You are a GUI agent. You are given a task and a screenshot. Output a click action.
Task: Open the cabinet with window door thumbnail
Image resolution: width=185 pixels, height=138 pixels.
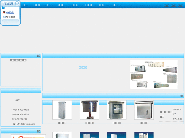[x=117, y=110]
